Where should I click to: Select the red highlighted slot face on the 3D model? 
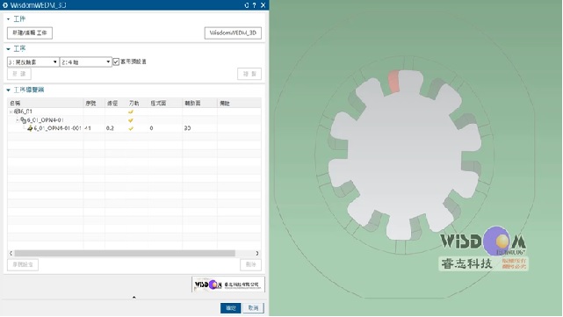pos(393,82)
